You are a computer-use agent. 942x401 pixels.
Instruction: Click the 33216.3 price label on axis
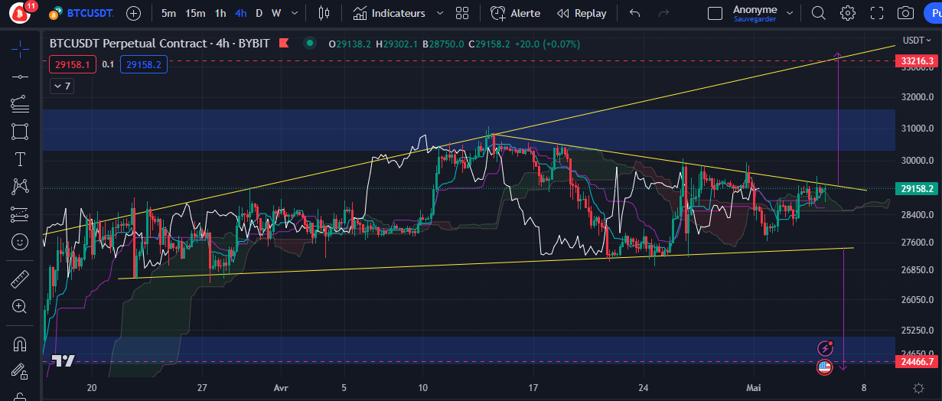point(918,60)
